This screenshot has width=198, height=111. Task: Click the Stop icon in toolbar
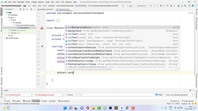174,6
